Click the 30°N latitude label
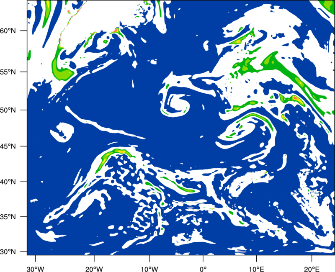This screenshot has height=272, width=335. [8, 252]
